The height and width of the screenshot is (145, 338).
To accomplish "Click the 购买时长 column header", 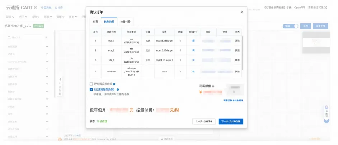I will pos(193,32).
